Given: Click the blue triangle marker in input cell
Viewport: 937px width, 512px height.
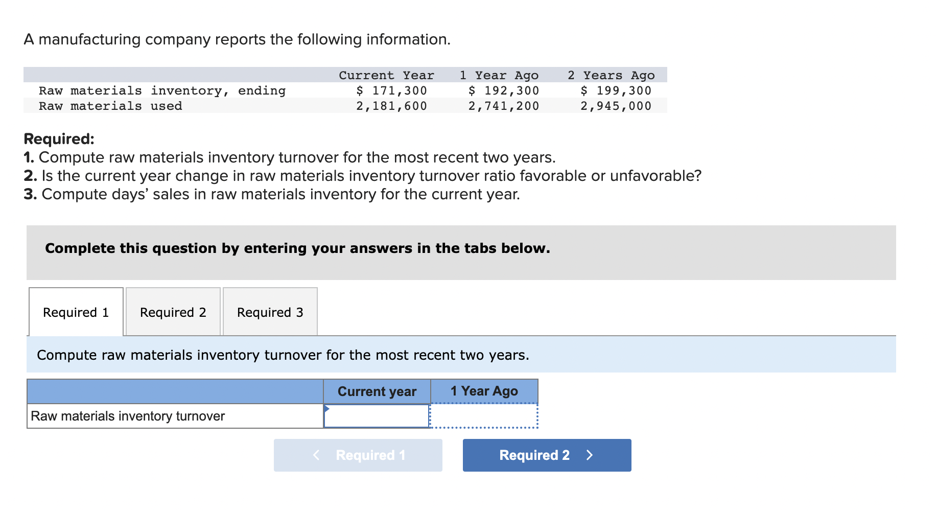Looking at the screenshot, I should 326,408.
